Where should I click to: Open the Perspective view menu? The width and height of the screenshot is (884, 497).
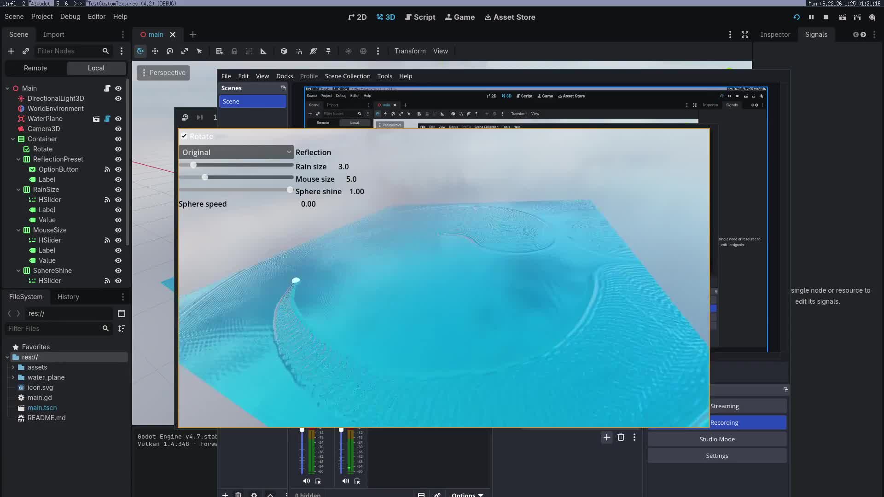163,73
